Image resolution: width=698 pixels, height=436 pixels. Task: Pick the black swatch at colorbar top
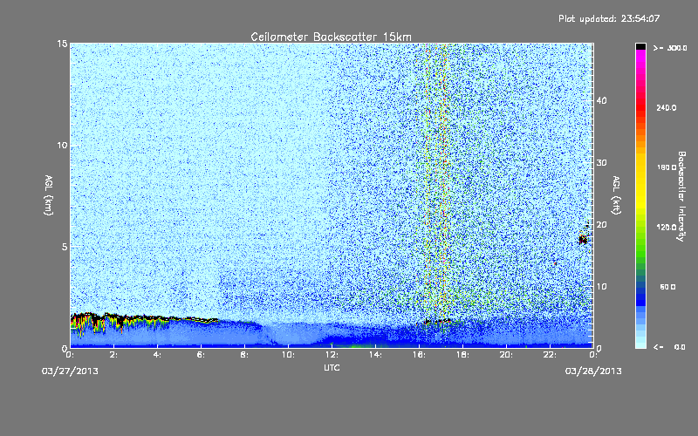(640, 46)
